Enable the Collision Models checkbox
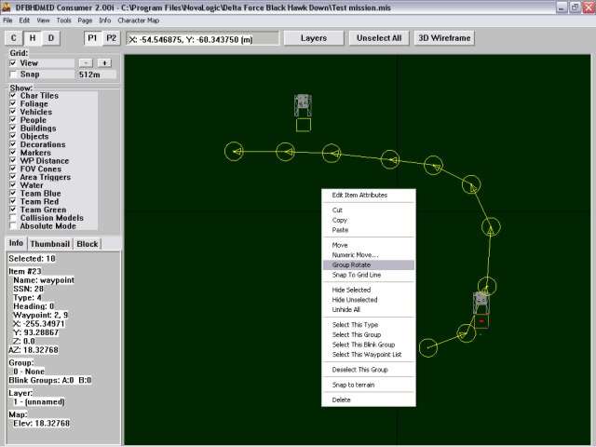The width and height of the screenshot is (596, 447). click(x=12, y=218)
